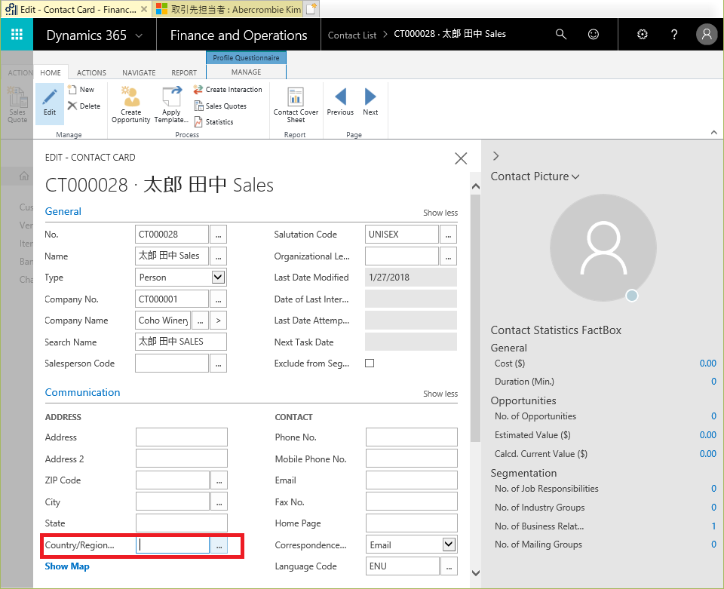
Task: Create a New contact
Action: (x=81, y=89)
